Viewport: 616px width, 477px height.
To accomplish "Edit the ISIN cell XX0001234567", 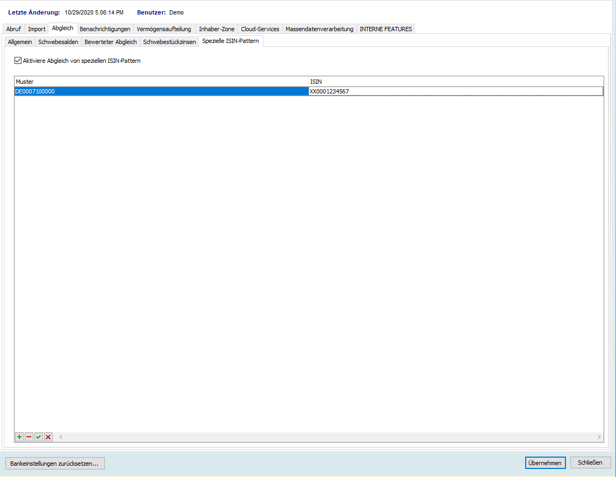I will tap(456, 91).
